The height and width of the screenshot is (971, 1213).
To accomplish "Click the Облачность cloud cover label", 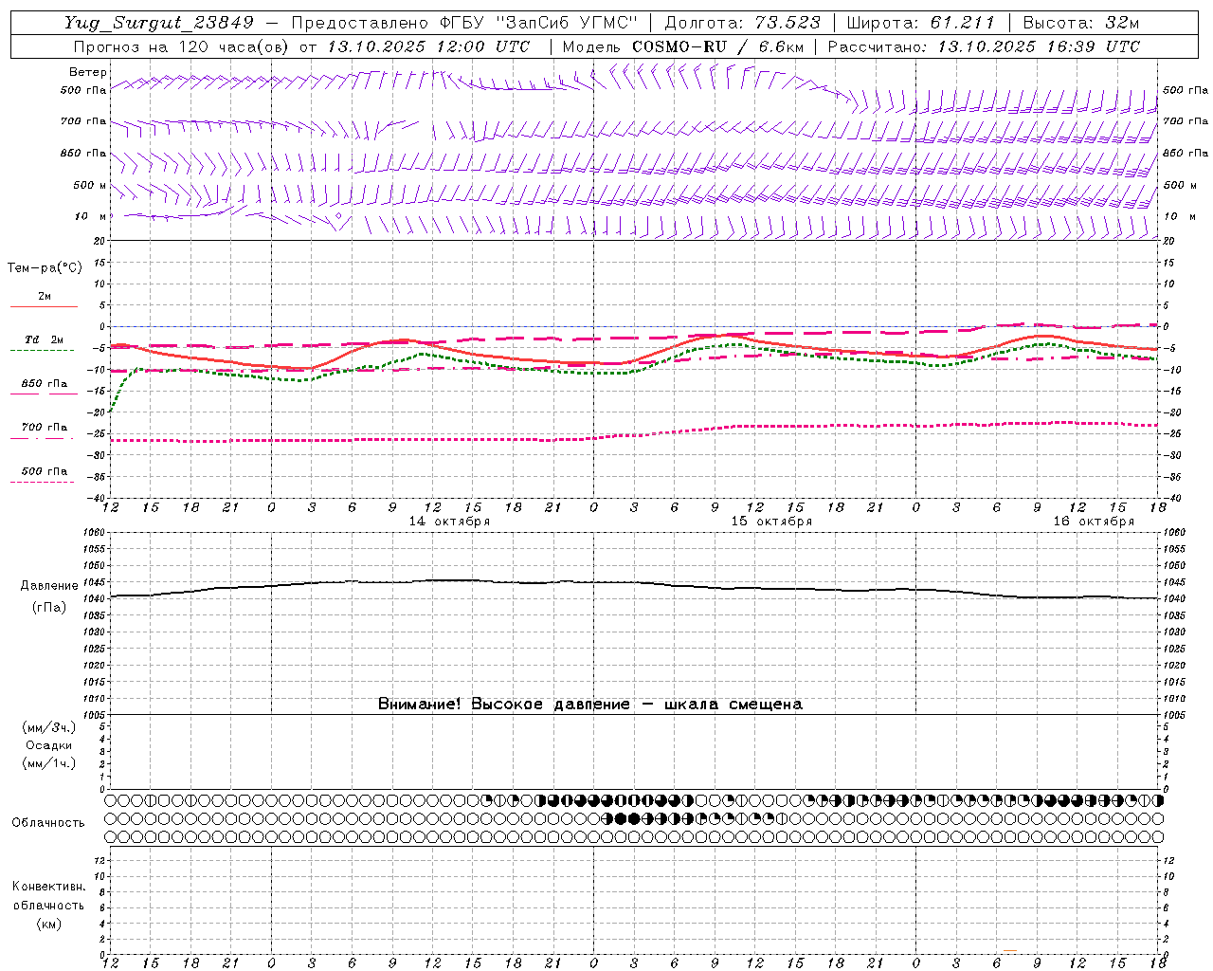I will tap(48, 823).
